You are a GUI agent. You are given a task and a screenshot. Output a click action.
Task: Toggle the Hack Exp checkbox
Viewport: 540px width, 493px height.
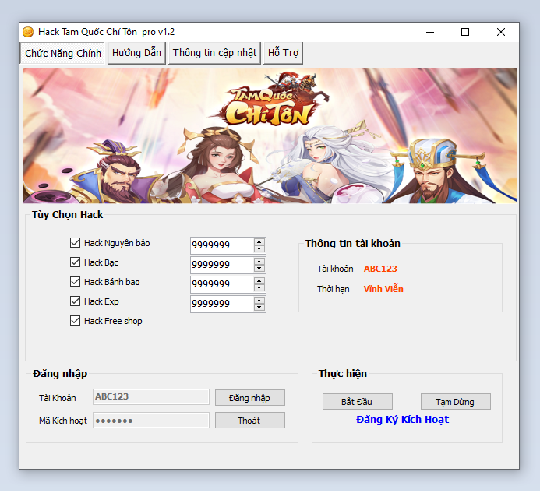pyautogui.click(x=76, y=301)
